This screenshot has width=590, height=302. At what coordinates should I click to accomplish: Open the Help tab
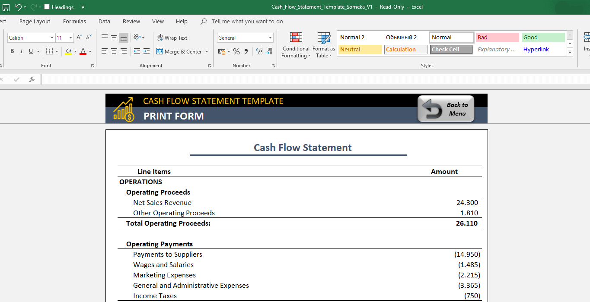pyautogui.click(x=182, y=21)
